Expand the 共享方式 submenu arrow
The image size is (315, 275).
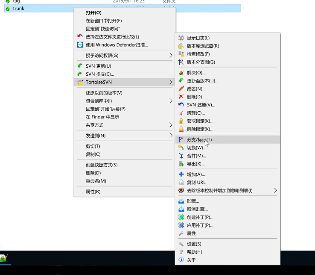pos(171,125)
